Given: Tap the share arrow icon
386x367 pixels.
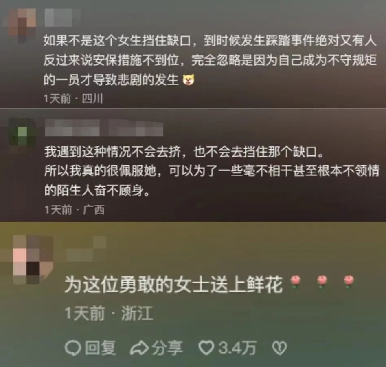Looking at the screenshot, I should (139, 348).
